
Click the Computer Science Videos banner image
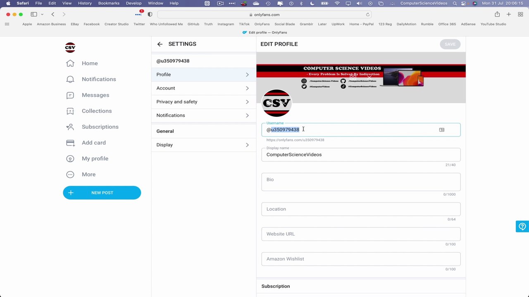click(x=361, y=78)
